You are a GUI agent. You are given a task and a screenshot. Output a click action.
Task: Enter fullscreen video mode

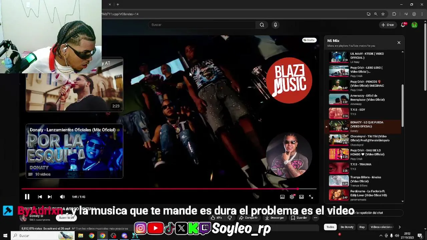point(311,197)
